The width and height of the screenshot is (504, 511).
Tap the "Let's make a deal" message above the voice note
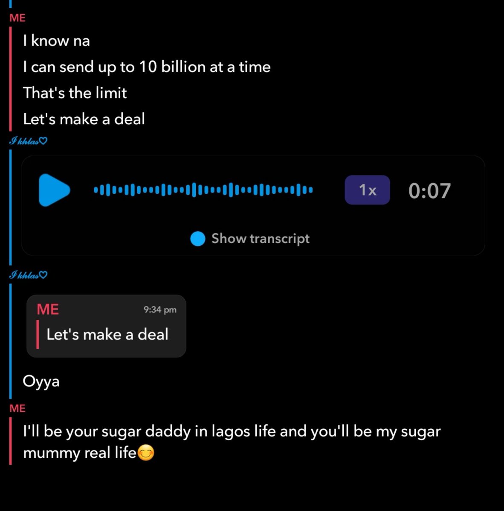point(84,119)
